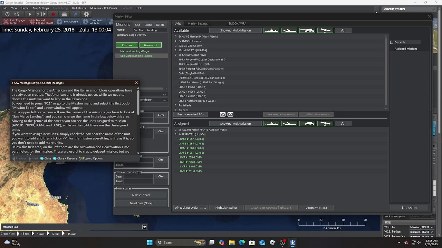
Task: Click Close + Resume in message popup
Action: [65, 158]
